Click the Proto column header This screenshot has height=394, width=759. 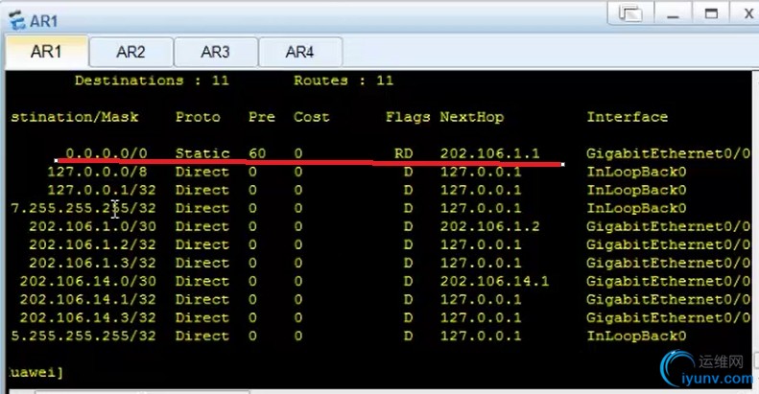point(198,117)
